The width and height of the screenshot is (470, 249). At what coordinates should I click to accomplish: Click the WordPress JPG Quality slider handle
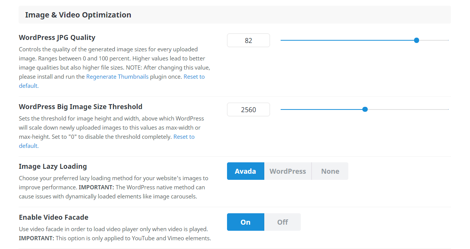[416, 40]
